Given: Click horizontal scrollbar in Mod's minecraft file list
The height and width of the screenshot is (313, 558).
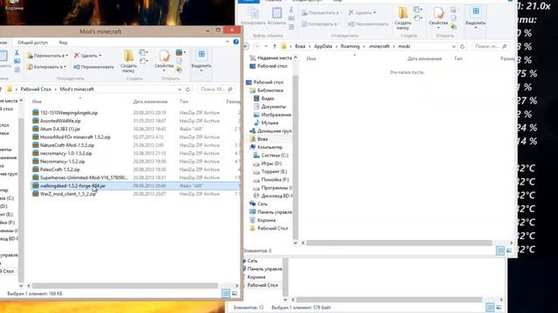Looking at the screenshot, I should pos(125,286).
